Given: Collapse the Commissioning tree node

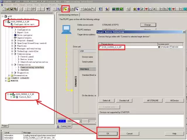Looking at the screenshot, I should click(x=12, y=54).
